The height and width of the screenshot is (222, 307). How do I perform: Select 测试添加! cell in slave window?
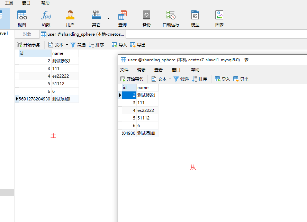[147, 133]
